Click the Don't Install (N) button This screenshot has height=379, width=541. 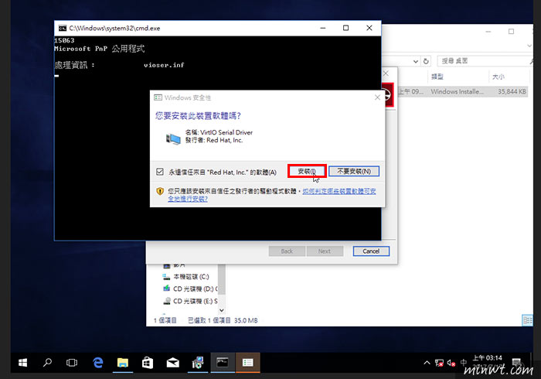[354, 171]
